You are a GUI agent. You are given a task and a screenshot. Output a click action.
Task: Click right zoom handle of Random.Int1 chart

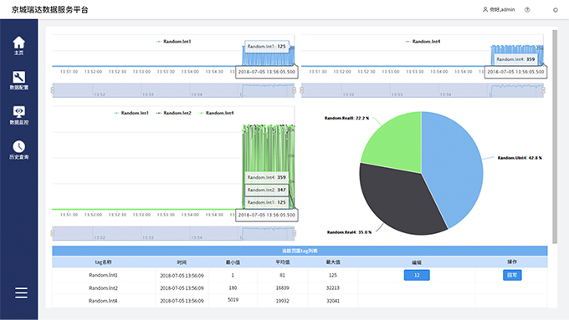[294, 90]
